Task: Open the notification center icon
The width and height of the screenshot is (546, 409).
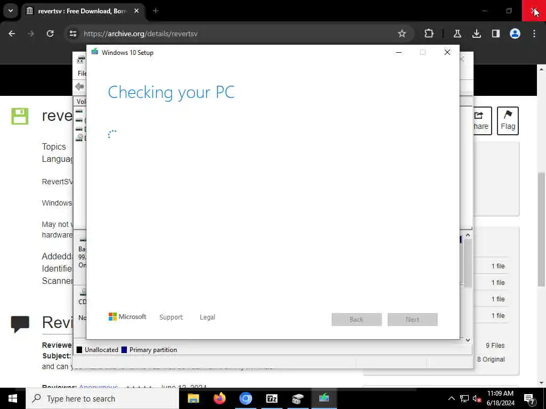Action: 529,399
